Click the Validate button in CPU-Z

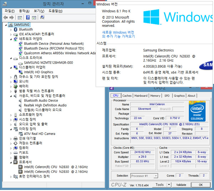pos(181,185)
